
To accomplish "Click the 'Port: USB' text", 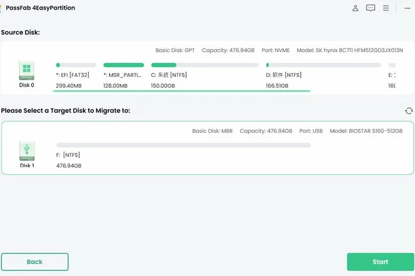I will [311, 131].
